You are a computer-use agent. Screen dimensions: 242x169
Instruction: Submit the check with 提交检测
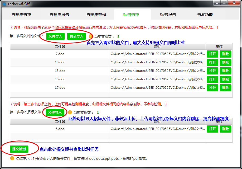tap(19, 149)
